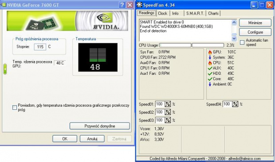Switch to the Clock tab
This screenshot has height=162, width=275.
163,13
